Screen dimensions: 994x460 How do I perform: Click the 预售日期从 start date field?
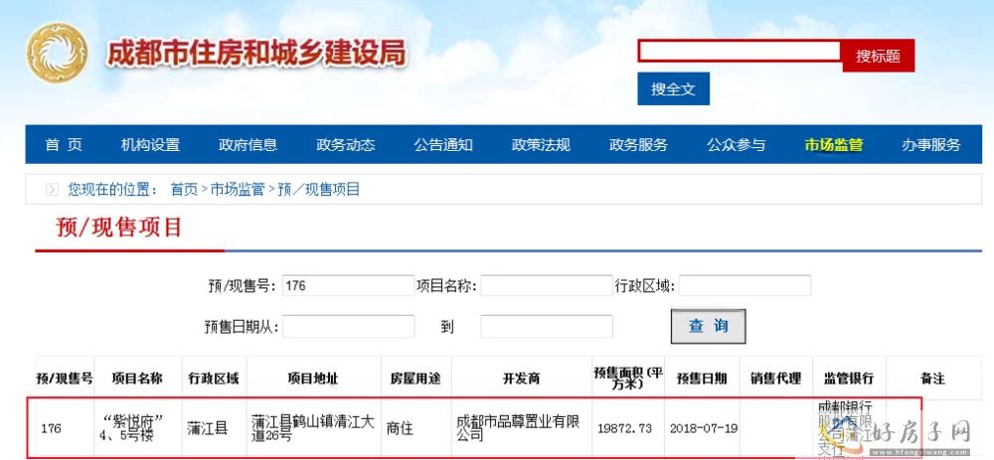pyautogui.click(x=348, y=326)
